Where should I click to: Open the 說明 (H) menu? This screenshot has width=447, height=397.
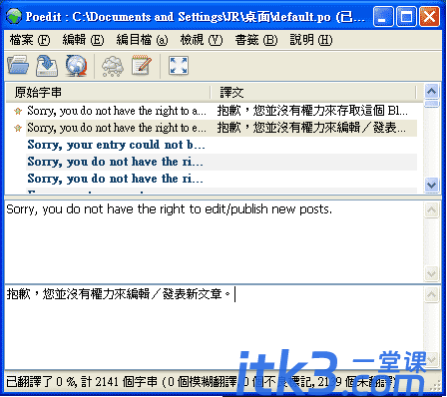(311, 40)
